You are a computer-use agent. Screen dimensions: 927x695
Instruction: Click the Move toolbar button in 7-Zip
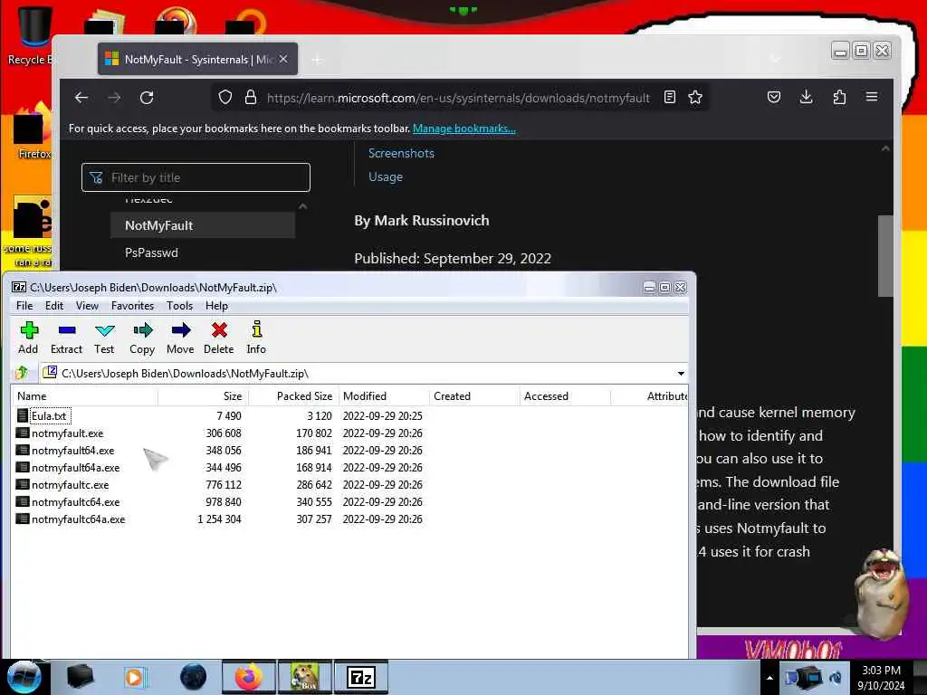[180, 338]
